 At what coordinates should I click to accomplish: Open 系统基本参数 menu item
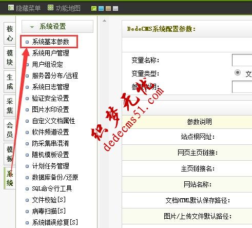pyautogui.click(x=50, y=42)
